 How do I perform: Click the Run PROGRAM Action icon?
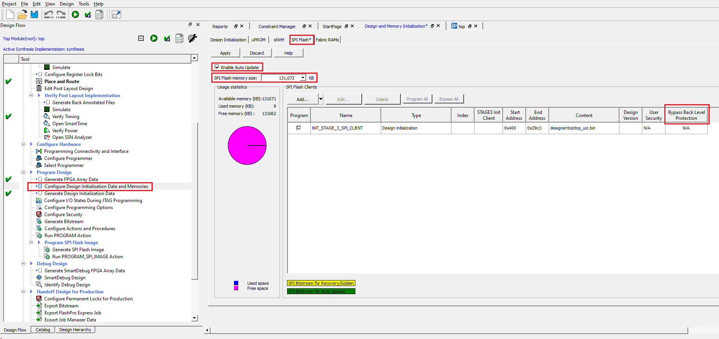pyautogui.click(x=39, y=235)
